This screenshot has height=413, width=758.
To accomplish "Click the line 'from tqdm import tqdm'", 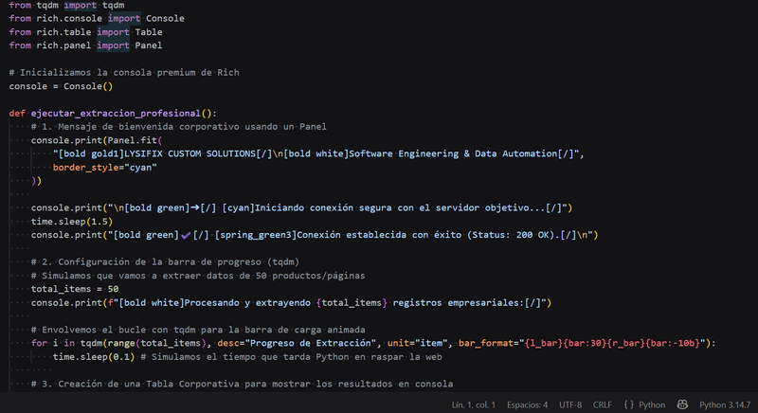I will [x=66, y=6].
